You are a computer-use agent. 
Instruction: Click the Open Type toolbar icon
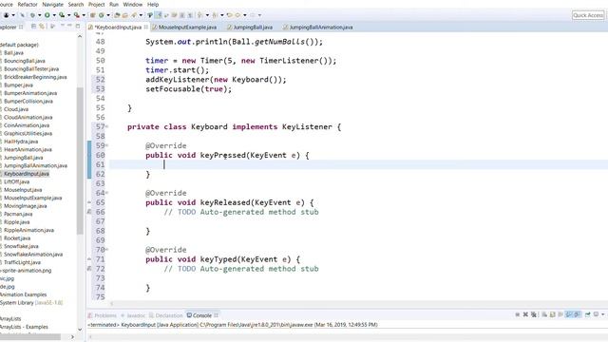[x=117, y=15]
